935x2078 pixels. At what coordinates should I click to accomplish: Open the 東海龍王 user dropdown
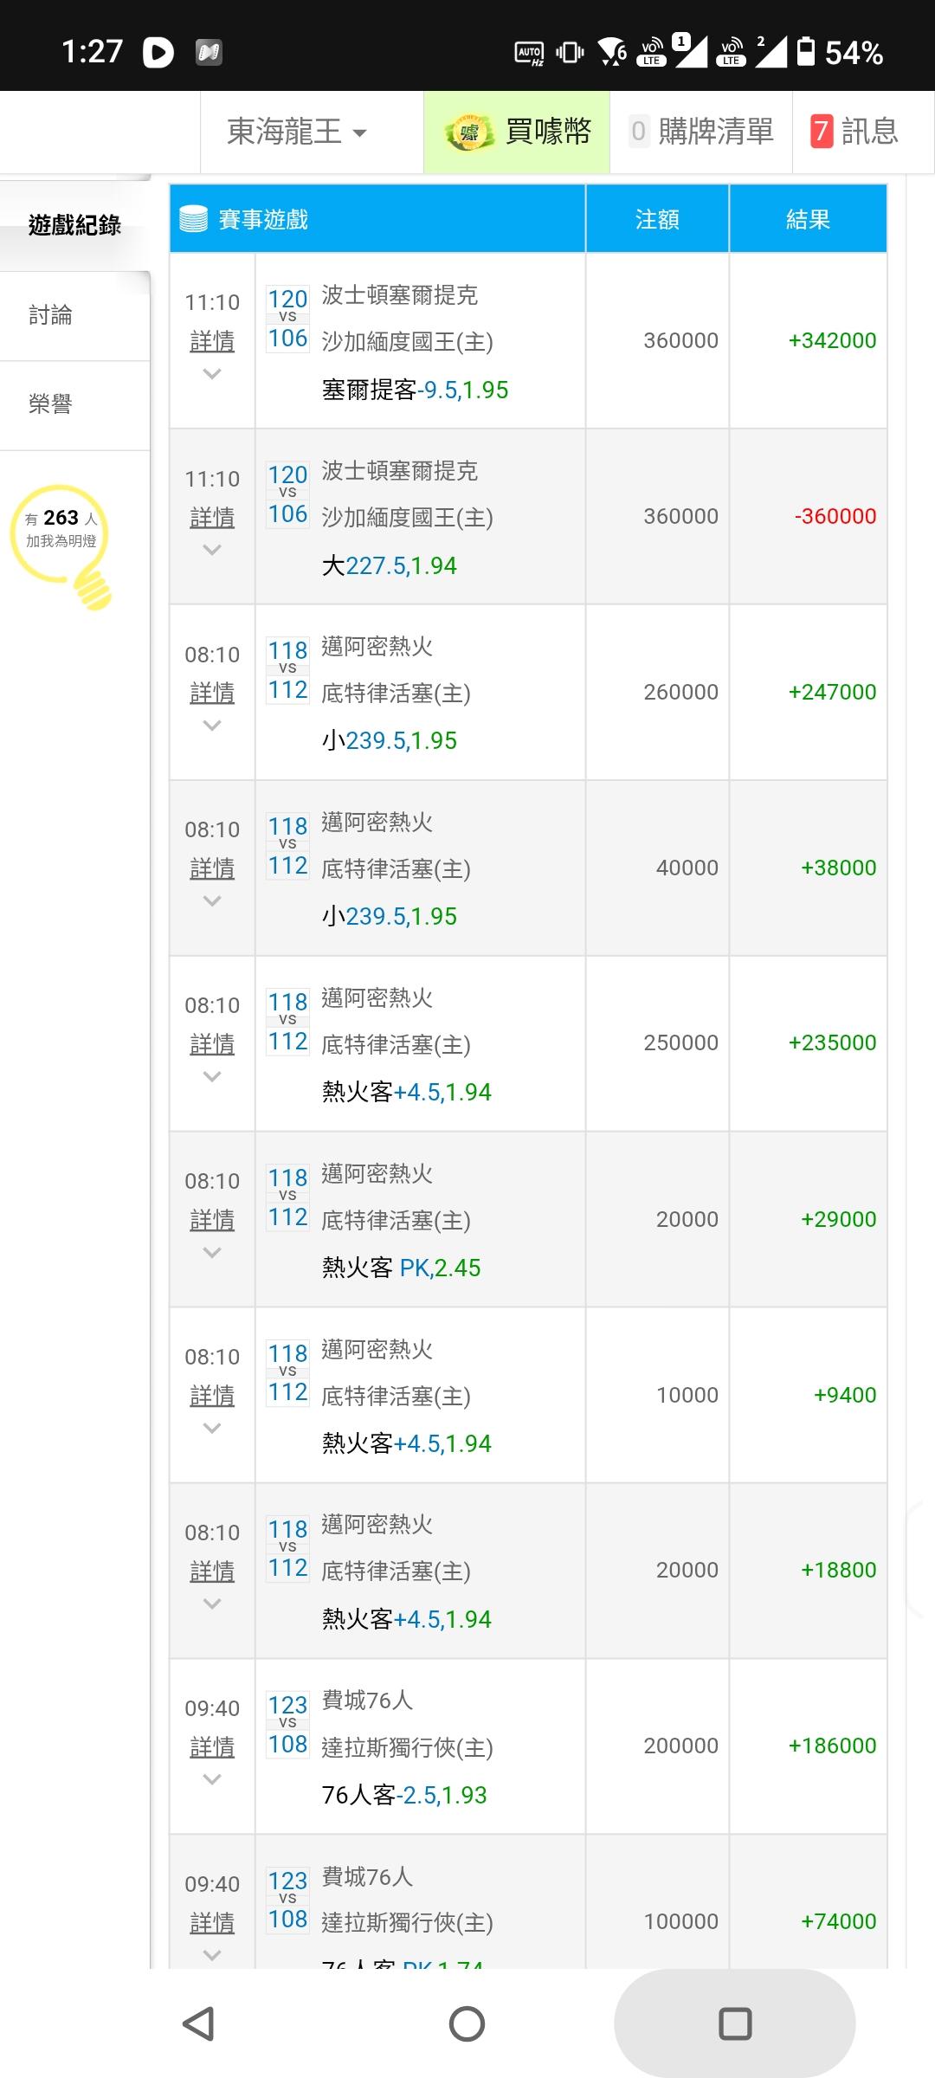click(296, 132)
